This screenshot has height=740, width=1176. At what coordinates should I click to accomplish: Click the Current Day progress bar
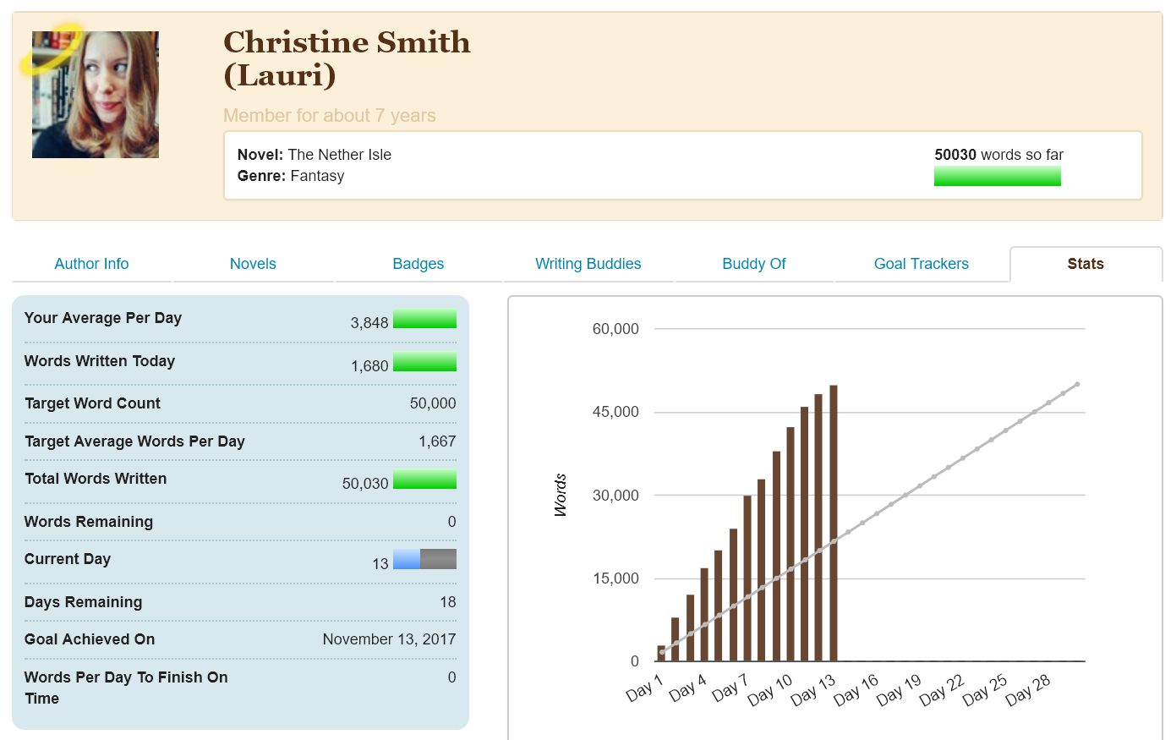424,559
